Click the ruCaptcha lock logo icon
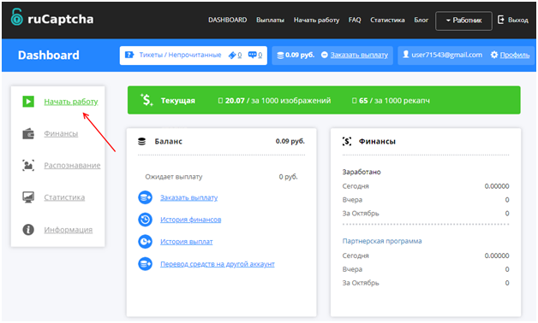The height and width of the screenshot is (323, 538). [x=16, y=17]
